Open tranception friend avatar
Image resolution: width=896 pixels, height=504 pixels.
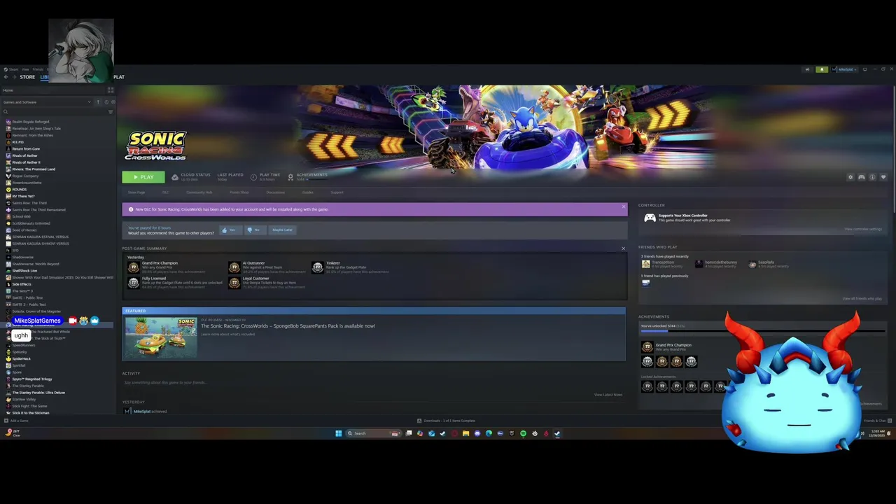pos(646,264)
